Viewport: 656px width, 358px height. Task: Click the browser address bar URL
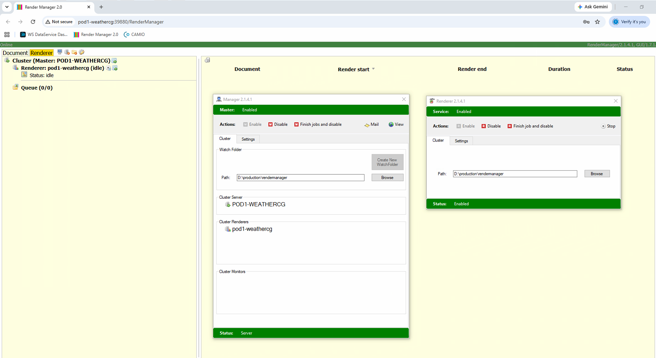[x=121, y=22]
